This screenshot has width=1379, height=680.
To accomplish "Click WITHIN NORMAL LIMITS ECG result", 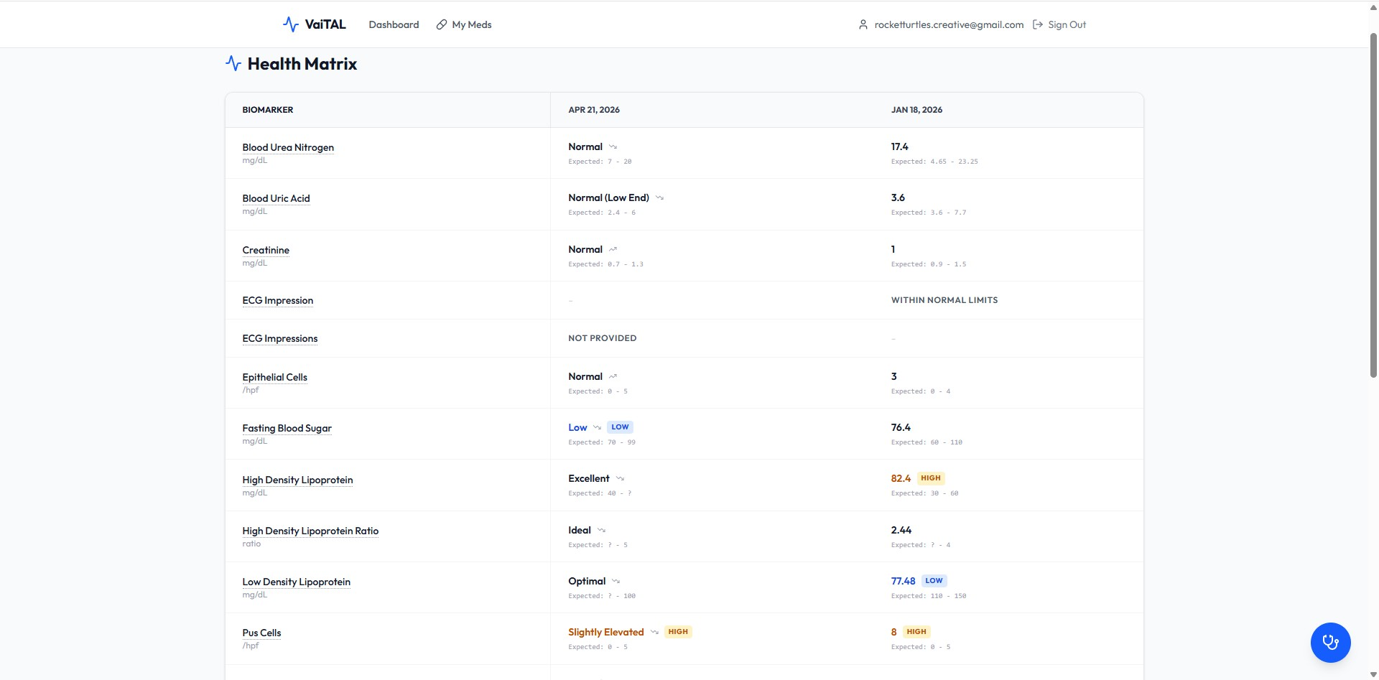I will (x=944, y=300).
